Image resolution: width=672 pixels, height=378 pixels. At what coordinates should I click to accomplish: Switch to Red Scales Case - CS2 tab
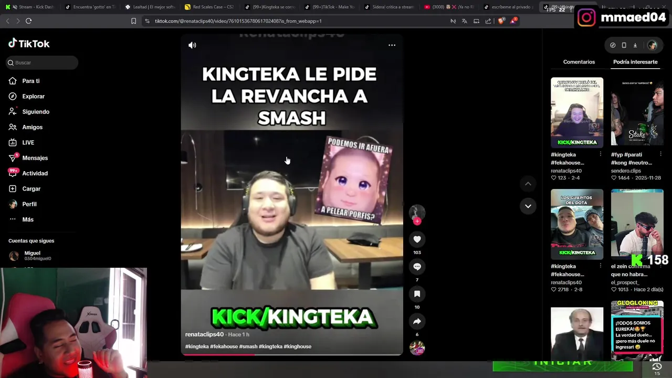209,7
